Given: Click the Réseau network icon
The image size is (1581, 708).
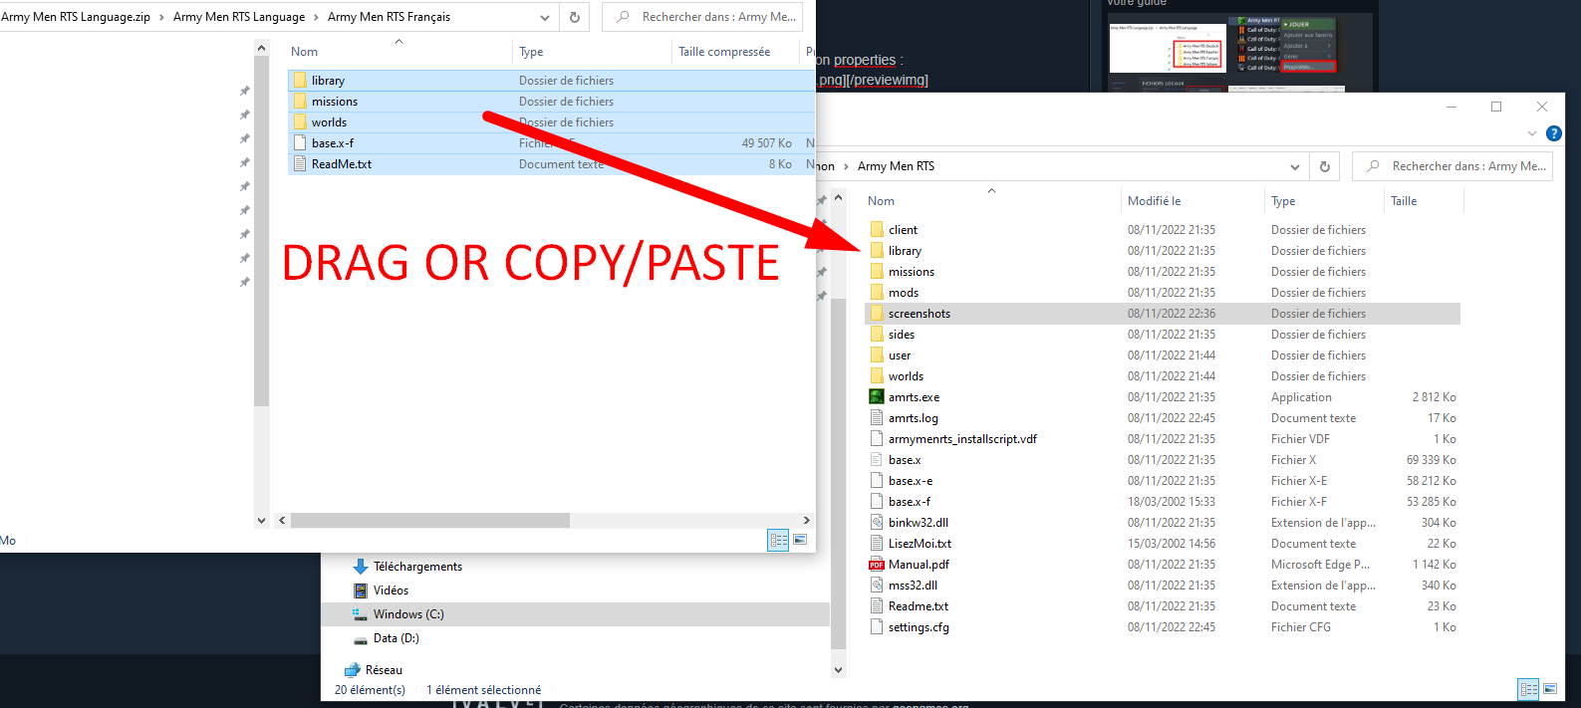Looking at the screenshot, I should (352, 669).
